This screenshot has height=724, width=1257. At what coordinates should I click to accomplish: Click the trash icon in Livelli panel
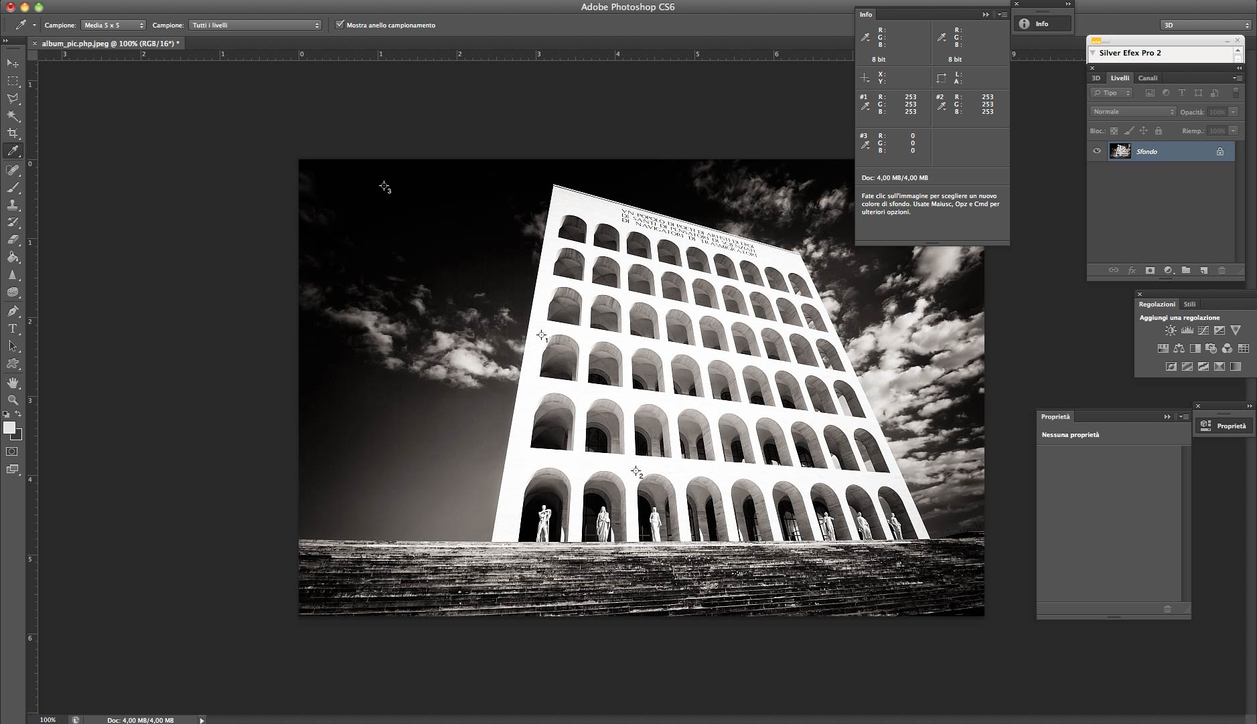(x=1222, y=270)
